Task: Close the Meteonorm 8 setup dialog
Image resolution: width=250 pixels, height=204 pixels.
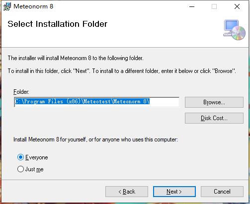Action: point(237,6)
